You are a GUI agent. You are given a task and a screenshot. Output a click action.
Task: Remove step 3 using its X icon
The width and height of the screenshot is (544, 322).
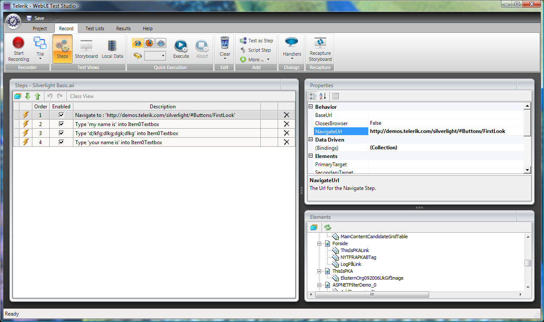[x=286, y=133]
